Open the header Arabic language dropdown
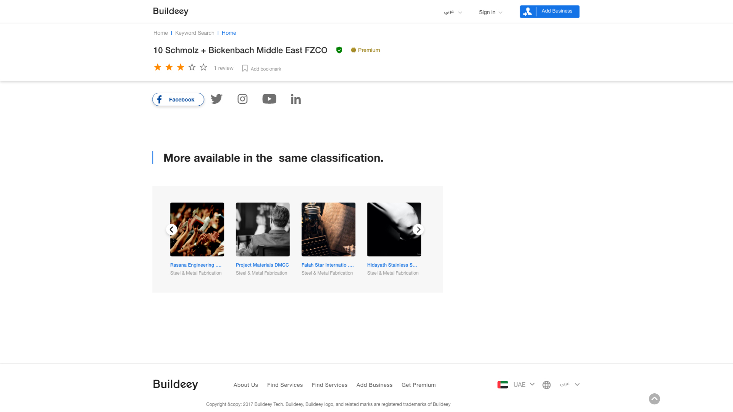Viewport: 733px width, 412px height. [453, 12]
